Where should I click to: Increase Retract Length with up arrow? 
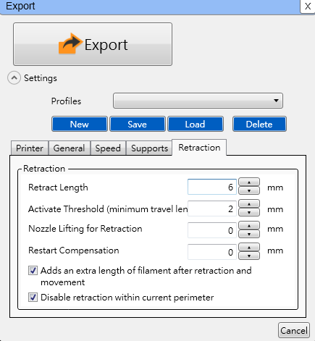coord(249,182)
